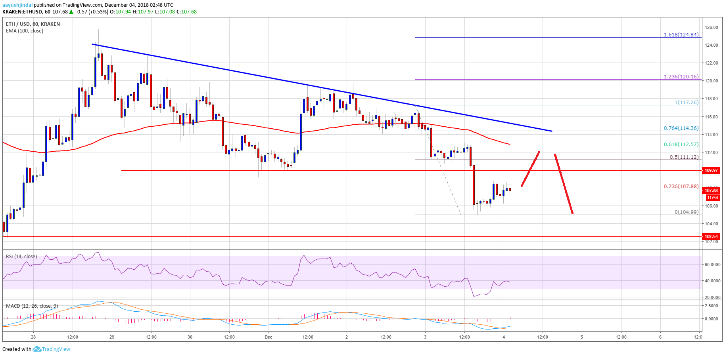Viewport: 725px width, 356px height.
Task: Click the Dec marker on time axis
Action: [269, 337]
